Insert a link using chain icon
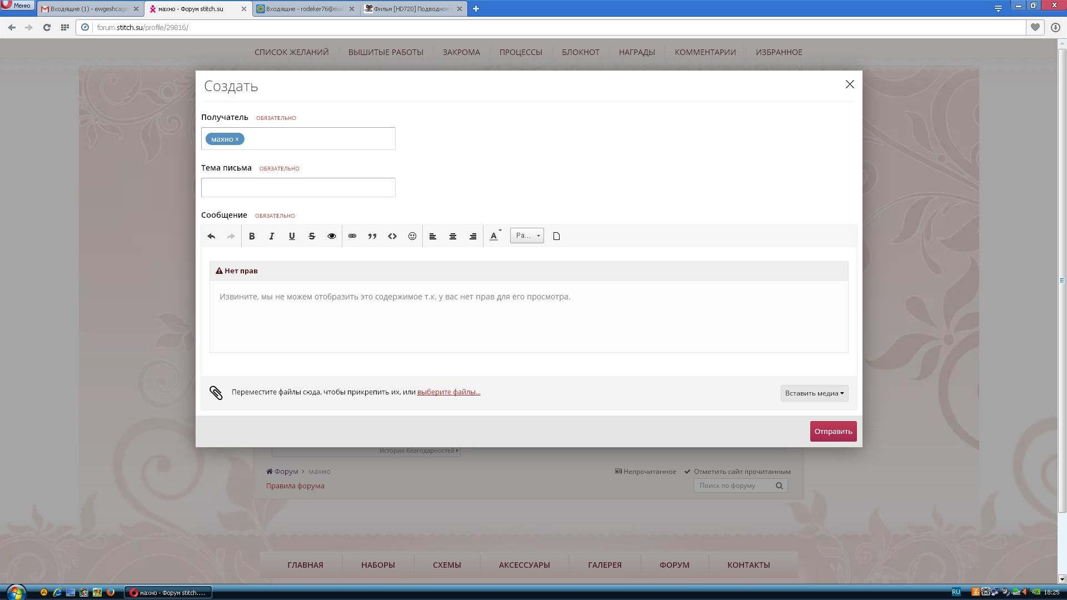 [x=352, y=236]
